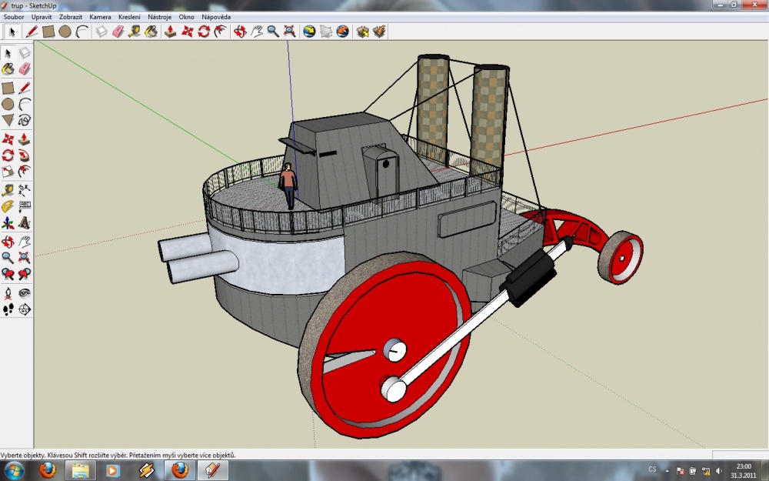Screen dimensions: 769x481
Task: Activate the Protractor tool
Action: tap(8, 206)
